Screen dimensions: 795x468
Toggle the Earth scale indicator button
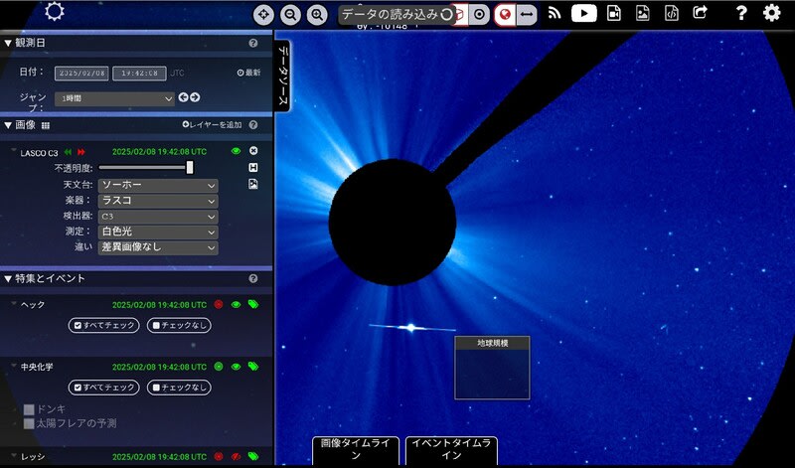coord(505,15)
